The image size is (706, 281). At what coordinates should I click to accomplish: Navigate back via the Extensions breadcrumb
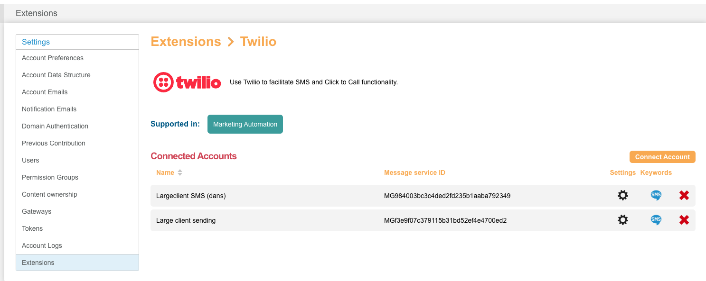click(186, 41)
